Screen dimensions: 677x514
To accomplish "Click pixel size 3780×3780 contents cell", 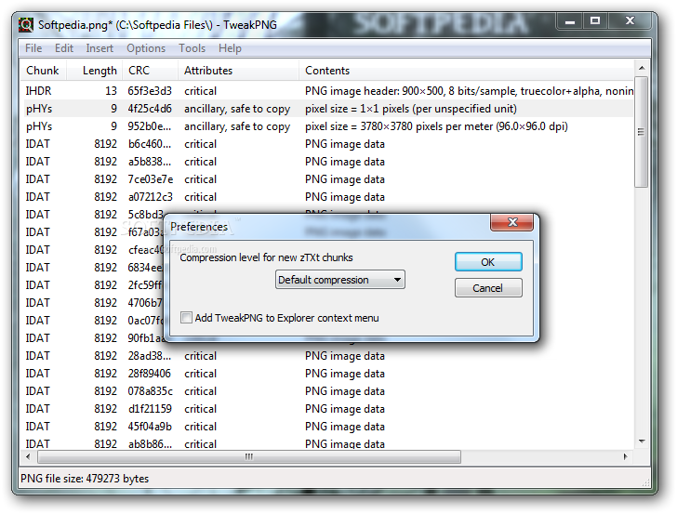I will point(436,126).
